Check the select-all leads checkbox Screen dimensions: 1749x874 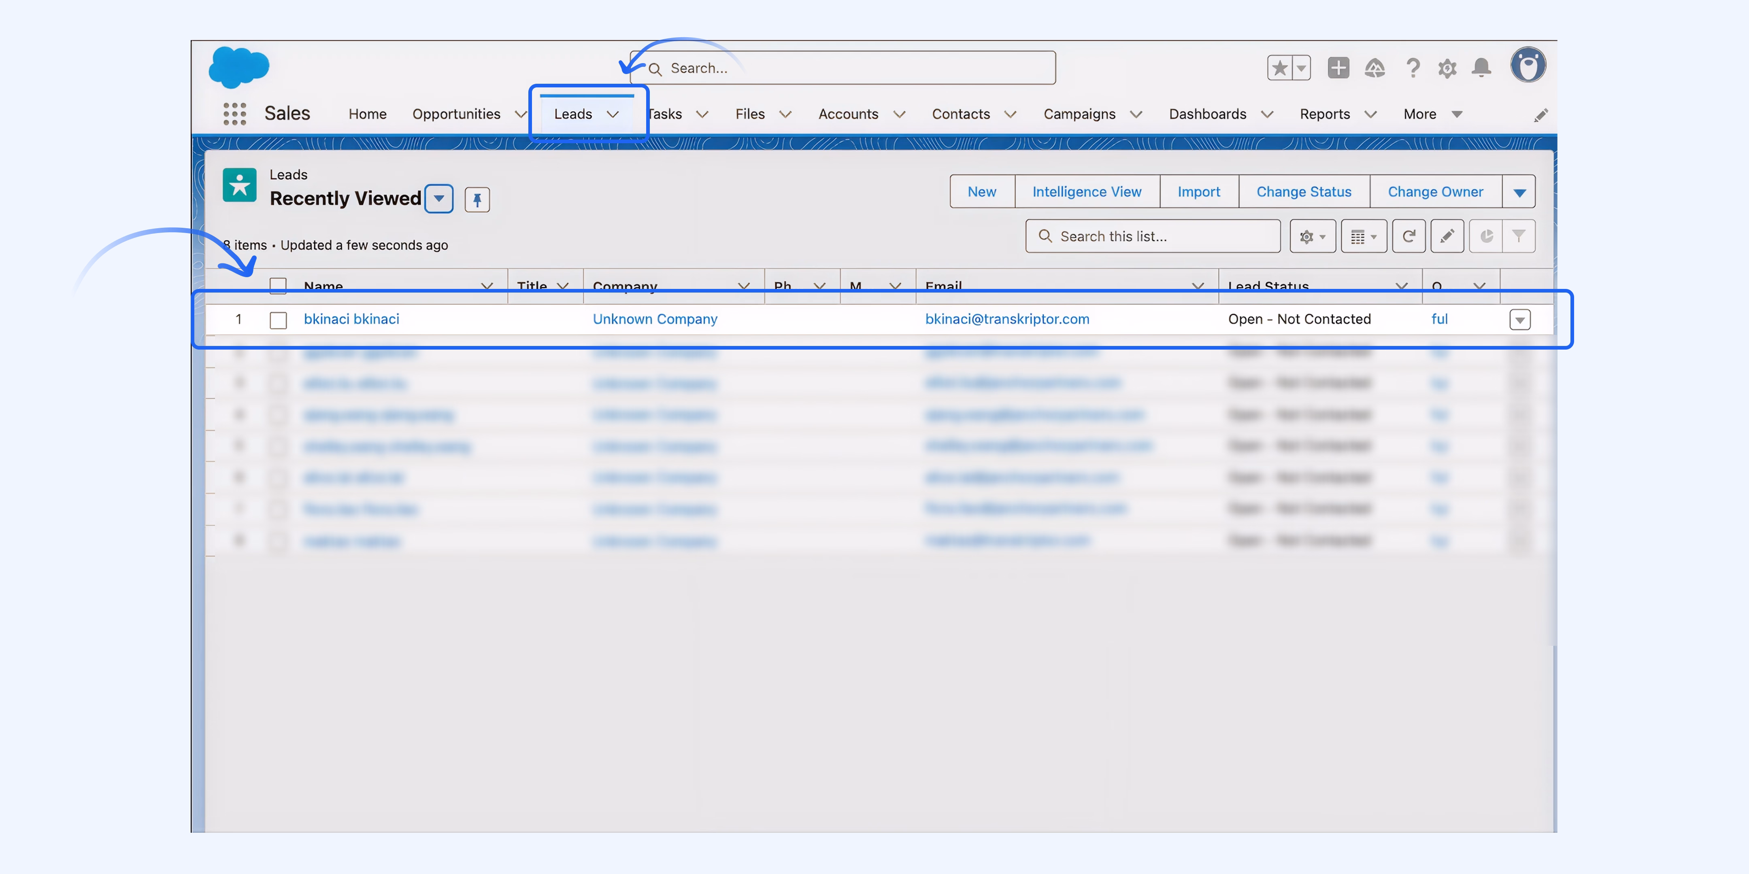click(278, 286)
